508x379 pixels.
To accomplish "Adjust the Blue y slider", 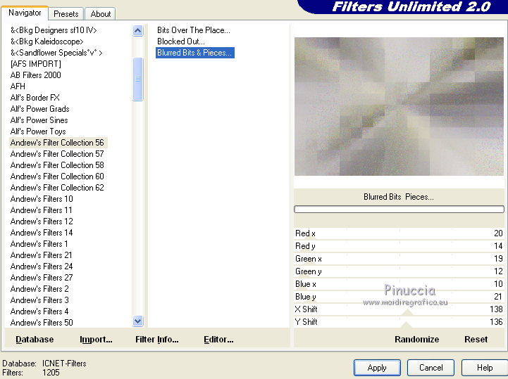I will click(399, 297).
